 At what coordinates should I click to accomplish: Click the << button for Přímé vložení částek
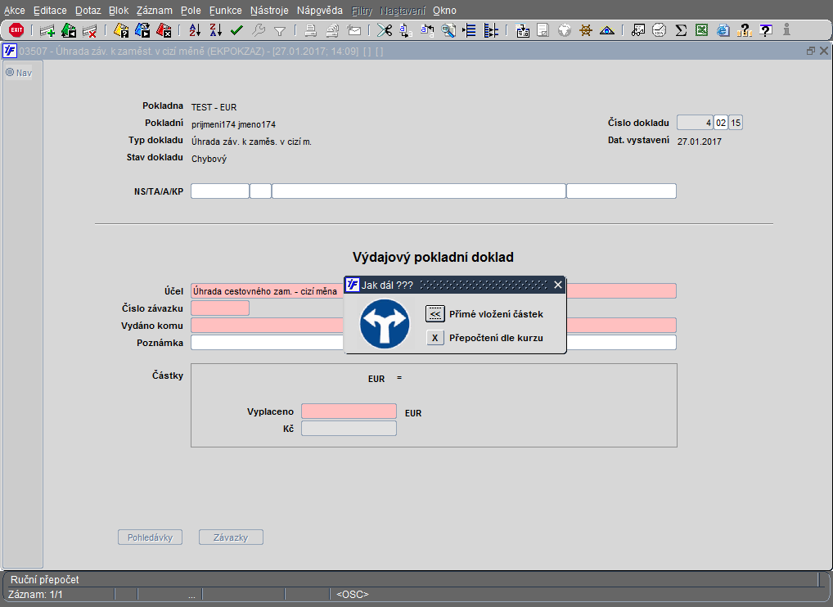tap(435, 314)
